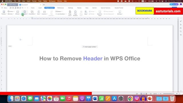Open the Menu hamburger button
The height and width of the screenshot is (103, 183).
4,8
